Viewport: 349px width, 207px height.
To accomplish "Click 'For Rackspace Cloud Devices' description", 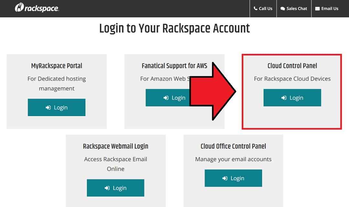I will 292,79.
